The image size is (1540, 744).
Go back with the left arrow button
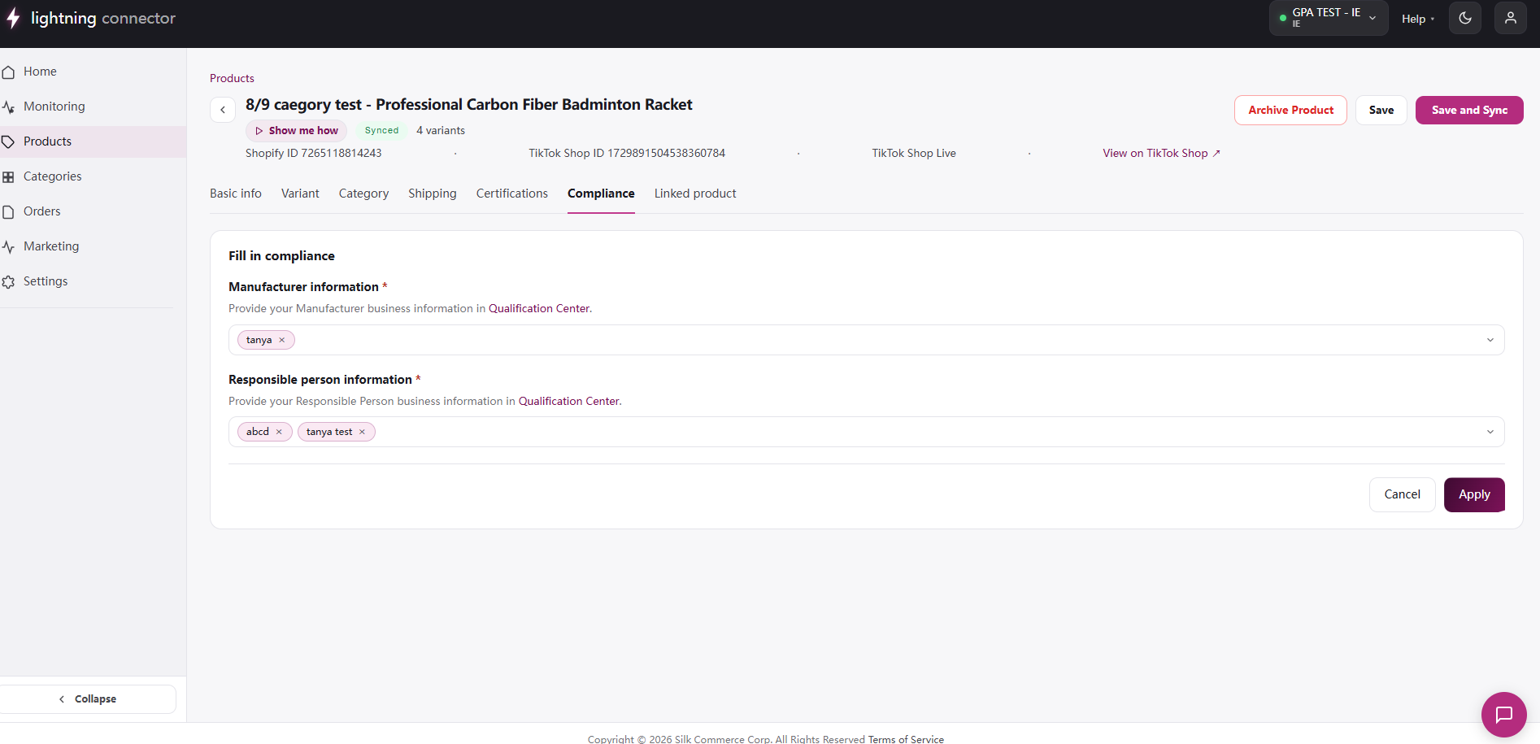(x=223, y=110)
